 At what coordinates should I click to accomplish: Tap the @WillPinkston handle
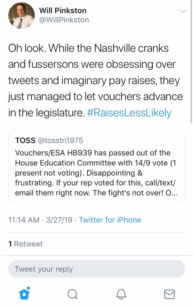click(64, 20)
